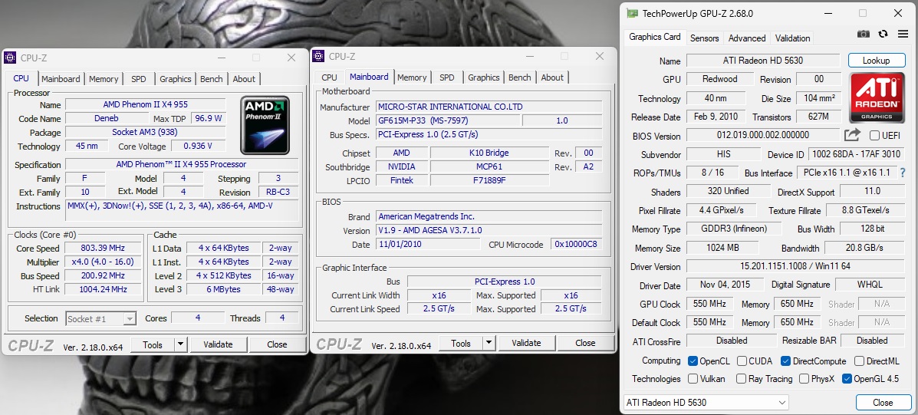Toggle the DirectML checkbox

point(860,361)
